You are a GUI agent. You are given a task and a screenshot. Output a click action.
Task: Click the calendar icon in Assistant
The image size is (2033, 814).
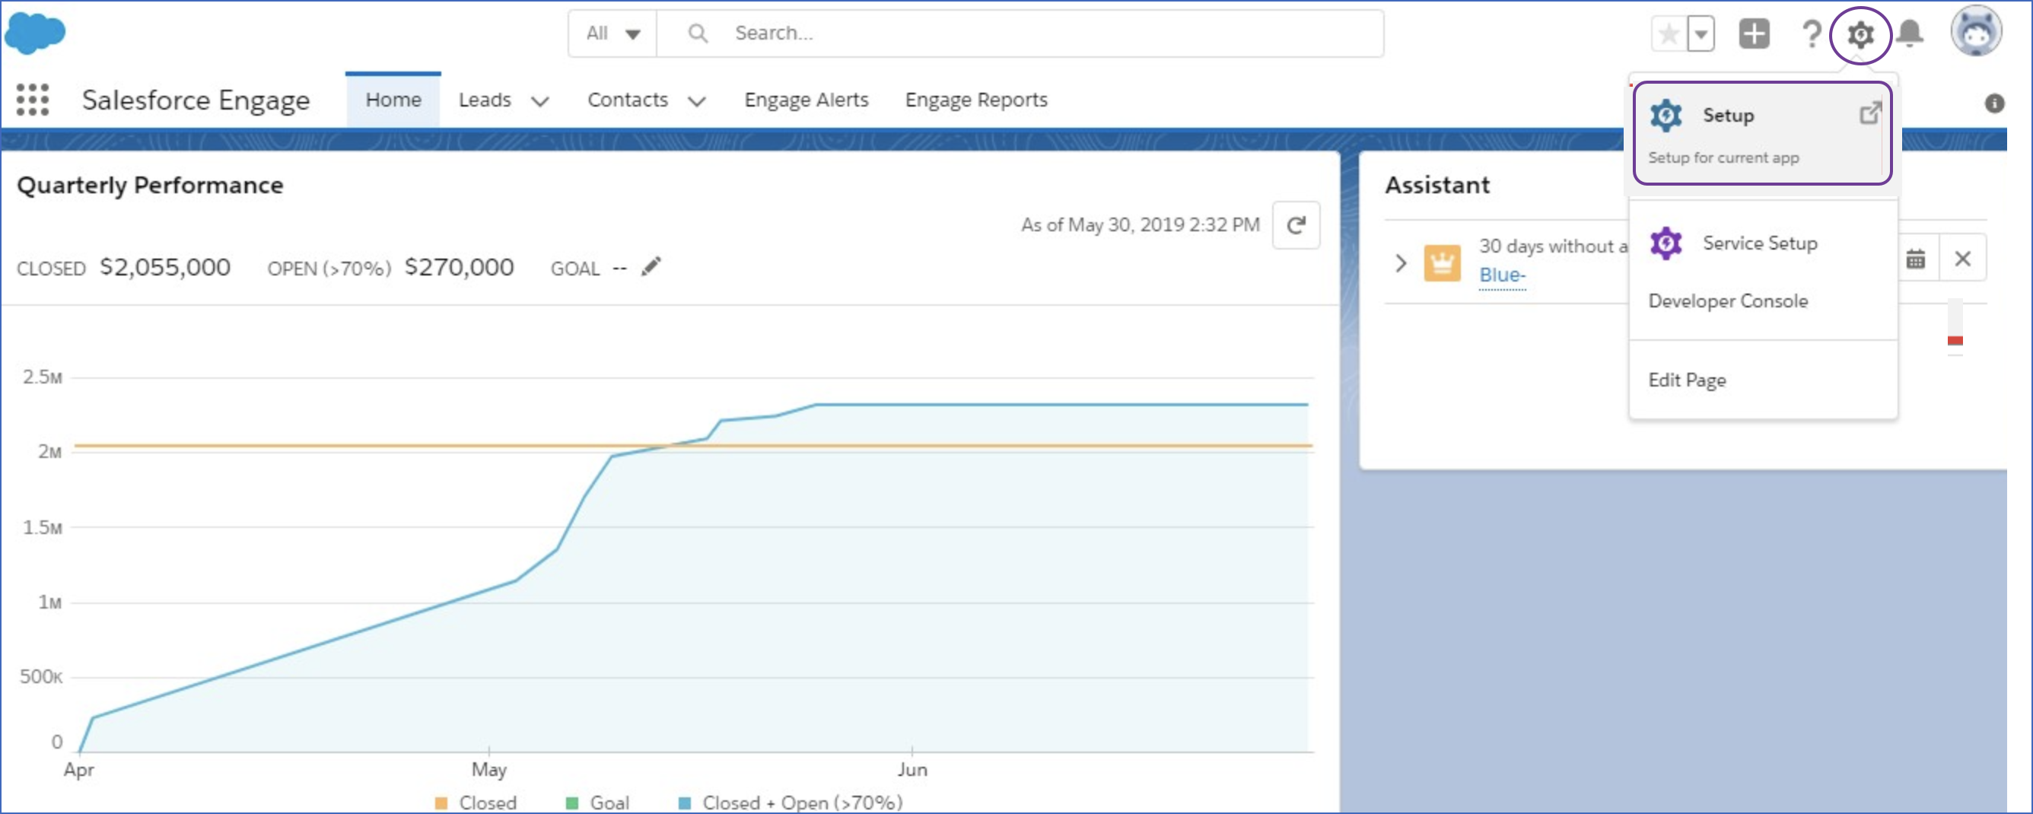pyautogui.click(x=1915, y=259)
